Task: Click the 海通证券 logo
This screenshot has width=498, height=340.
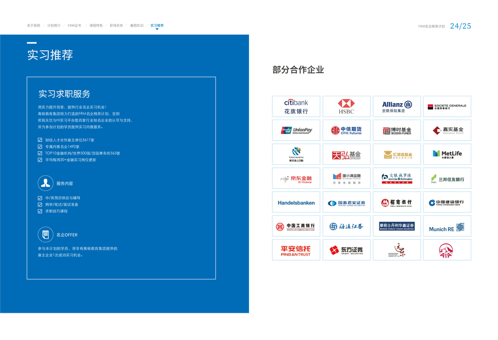Action: pyautogui.click(x=346, y=227)
